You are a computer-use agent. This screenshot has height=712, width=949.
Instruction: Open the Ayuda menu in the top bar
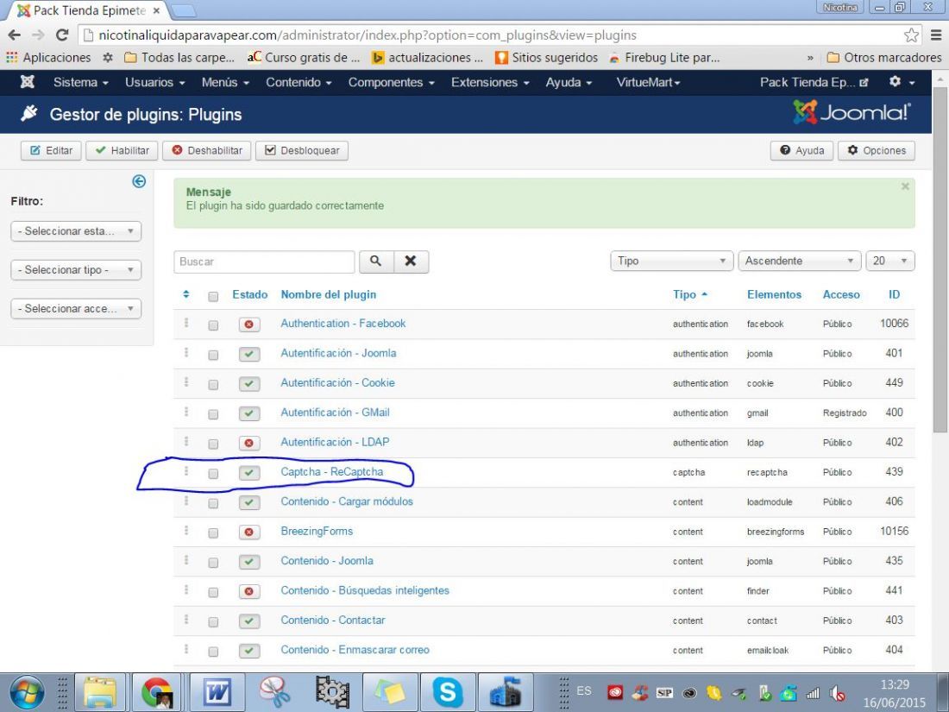[x=569, y=82]
